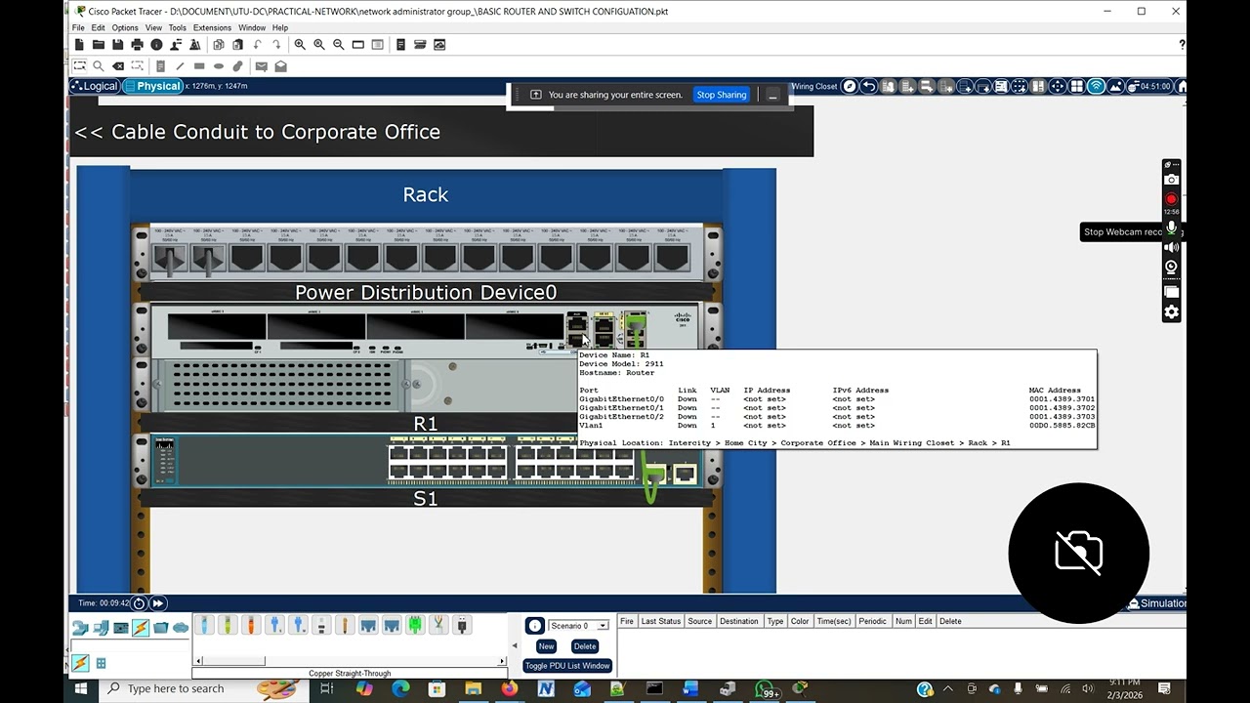Create a new file with the New icon
This screenshot has width=1250, height=703.
79,45
